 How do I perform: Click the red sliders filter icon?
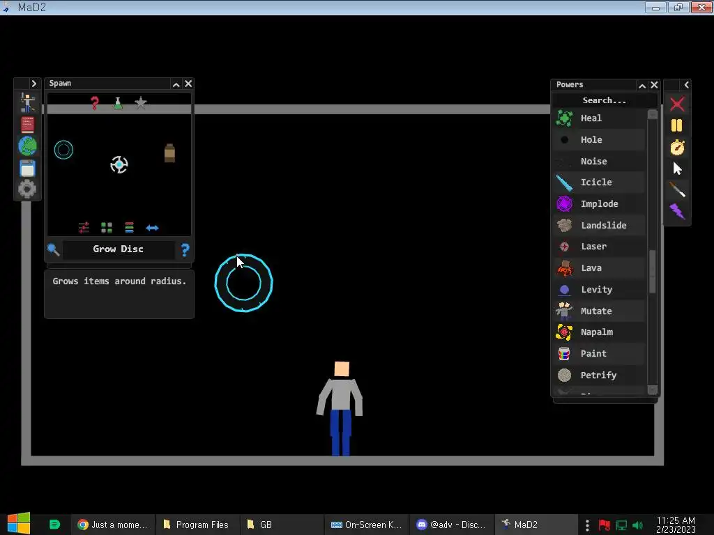pos(84,228)
